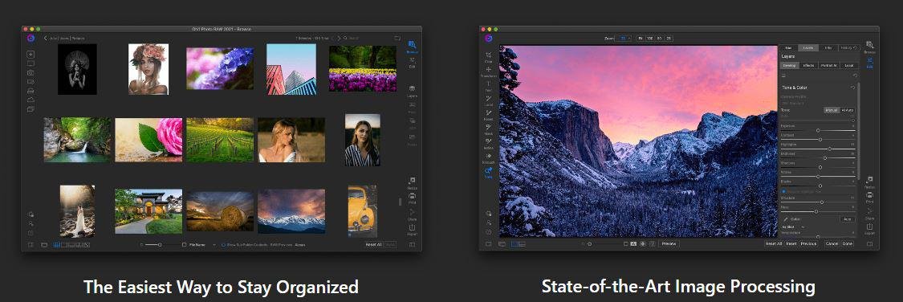Click the Done button
Viewport: 903px width, 302px height.
tap(848, 244)
